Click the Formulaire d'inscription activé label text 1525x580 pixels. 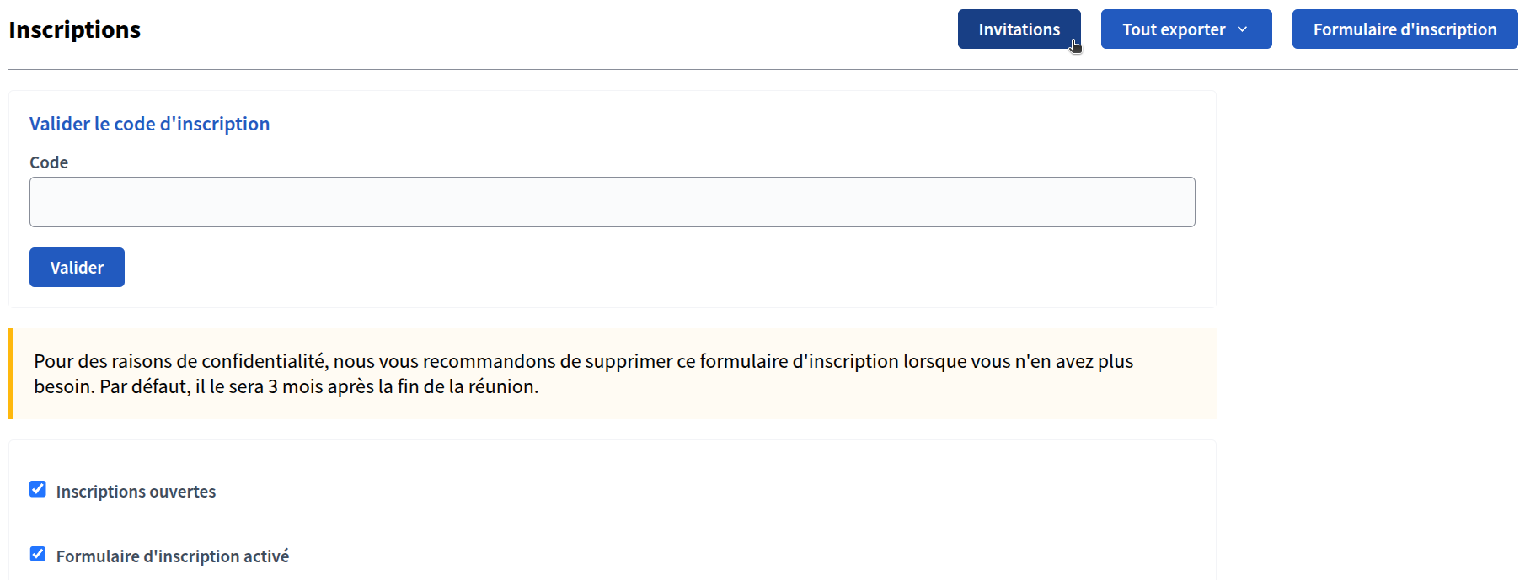point(172,556)
